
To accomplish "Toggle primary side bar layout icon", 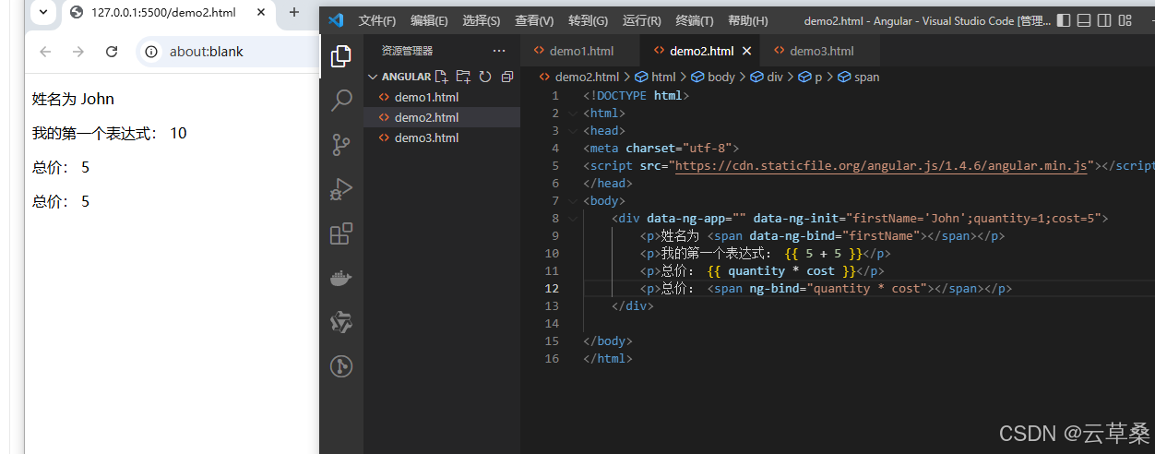I will point(1065,20).
